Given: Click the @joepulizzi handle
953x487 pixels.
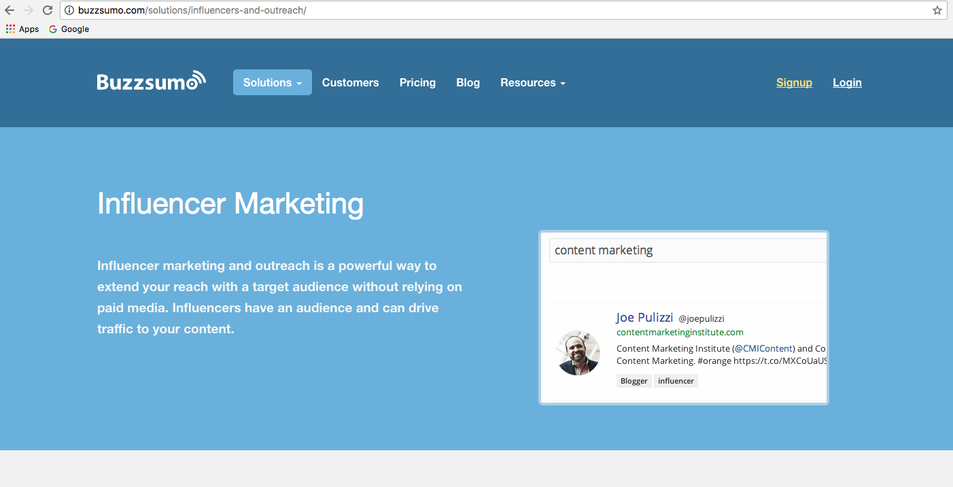Looking at the screenshot, I should [x=701, y=318].
